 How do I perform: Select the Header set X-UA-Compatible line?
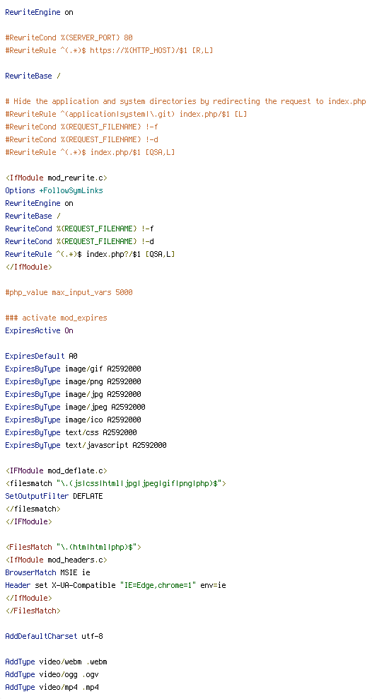(116, 585)
